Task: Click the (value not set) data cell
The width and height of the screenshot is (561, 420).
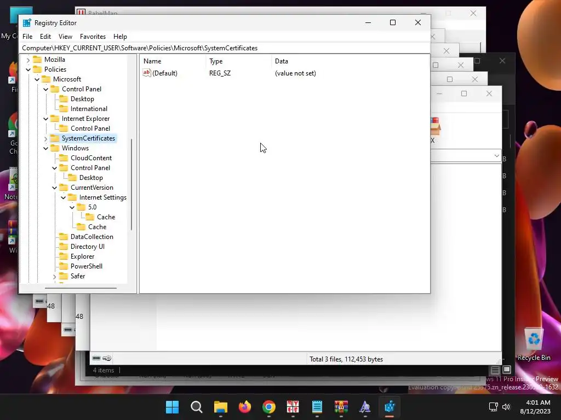Action: click(295, 73)
